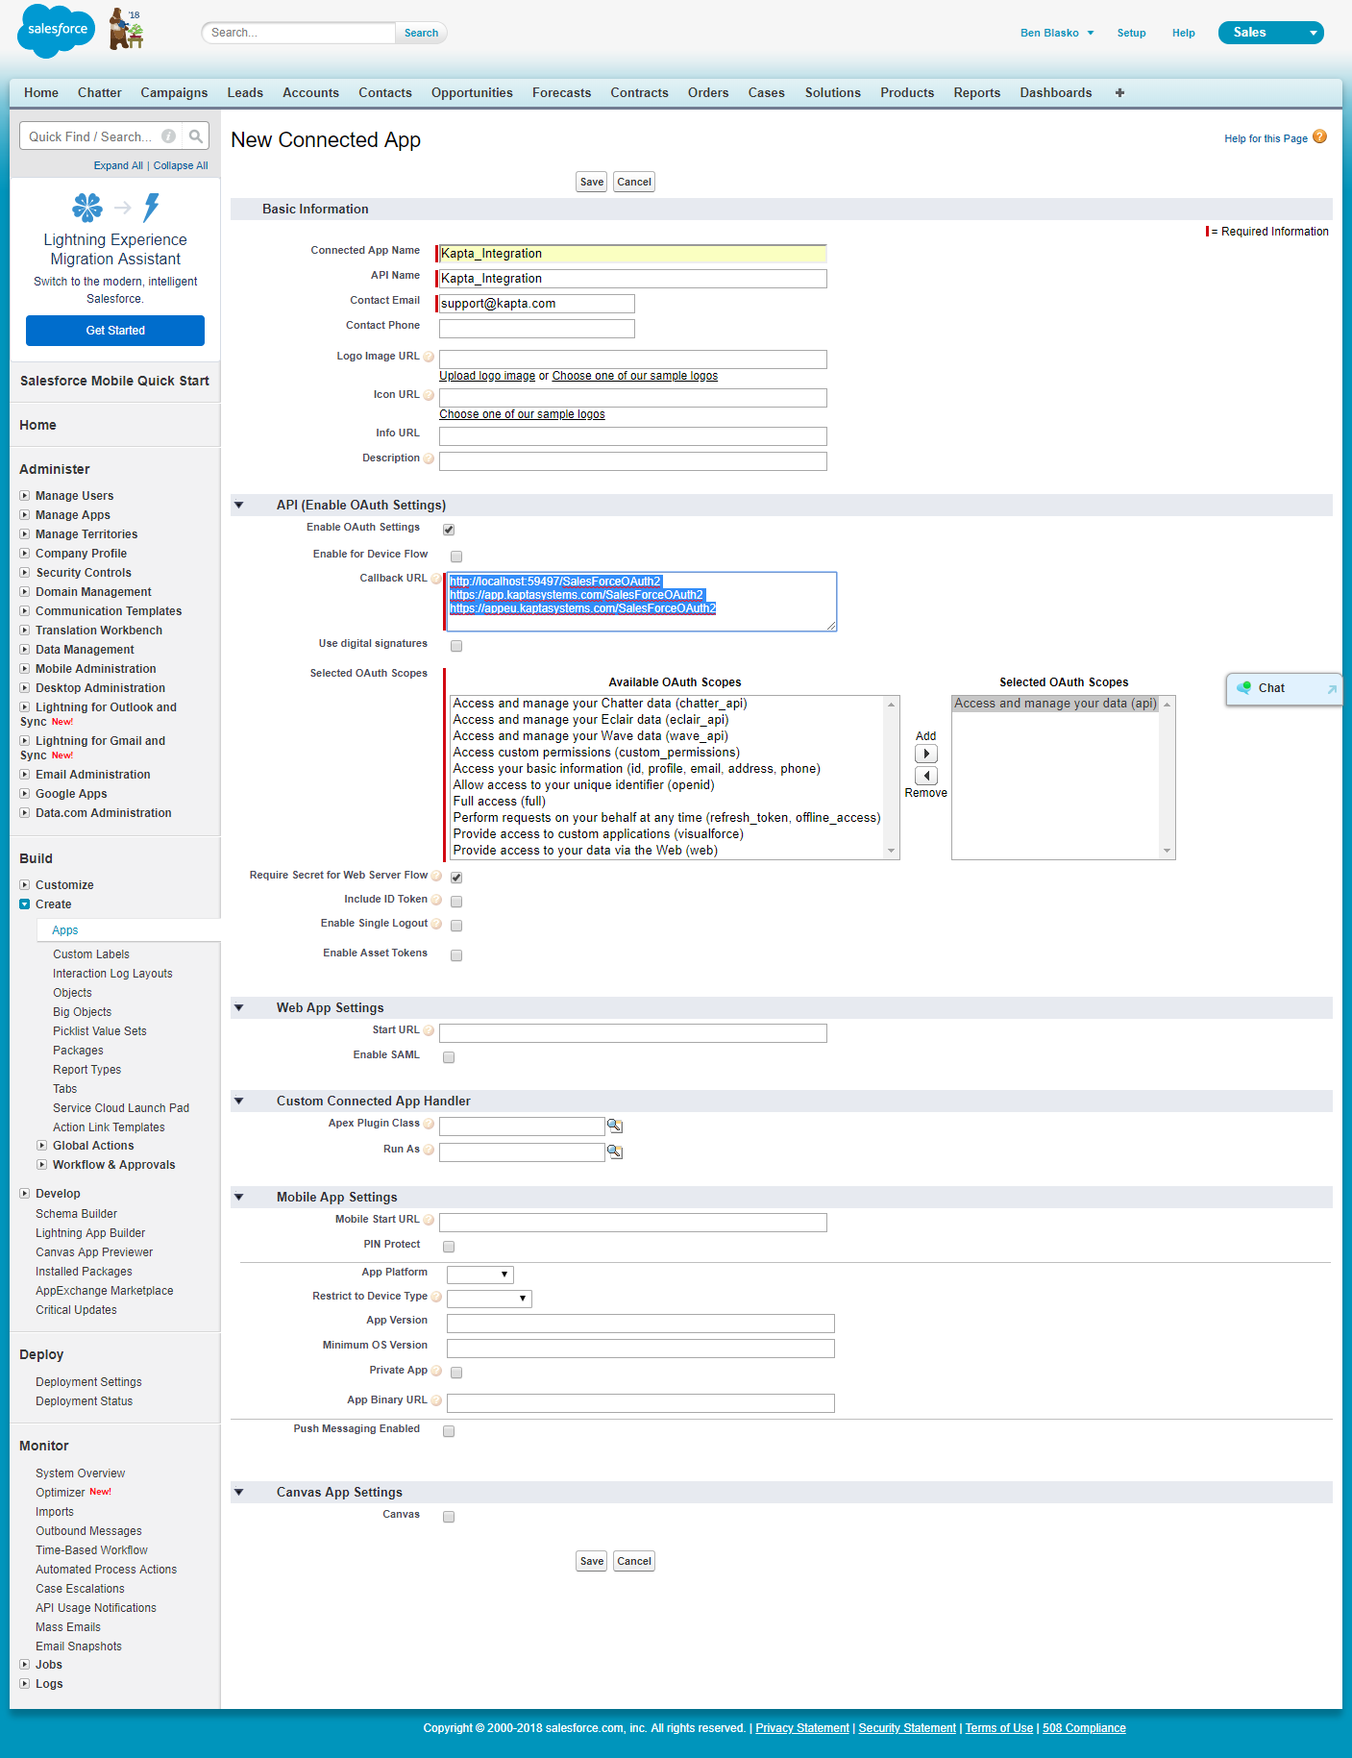Open the Reports tab
Viewport: 1352px width, 1758px height.
[x=976, y=93]
